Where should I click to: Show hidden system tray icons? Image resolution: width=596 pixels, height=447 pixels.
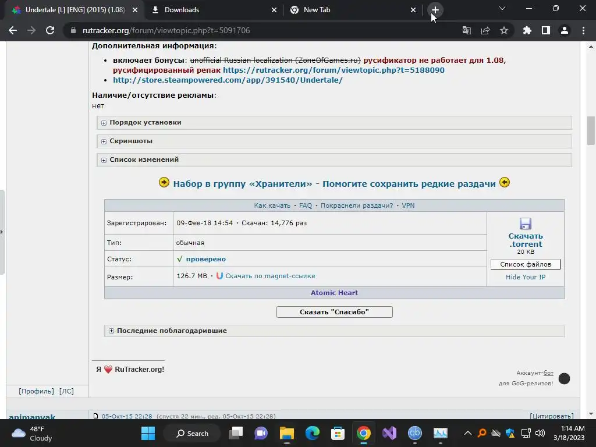[x=468, y=433]
